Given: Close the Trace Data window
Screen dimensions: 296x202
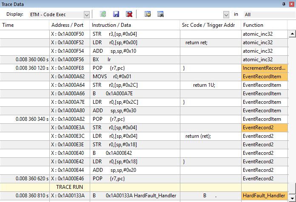Looking at the screenshot, I should tap(292, 4).
